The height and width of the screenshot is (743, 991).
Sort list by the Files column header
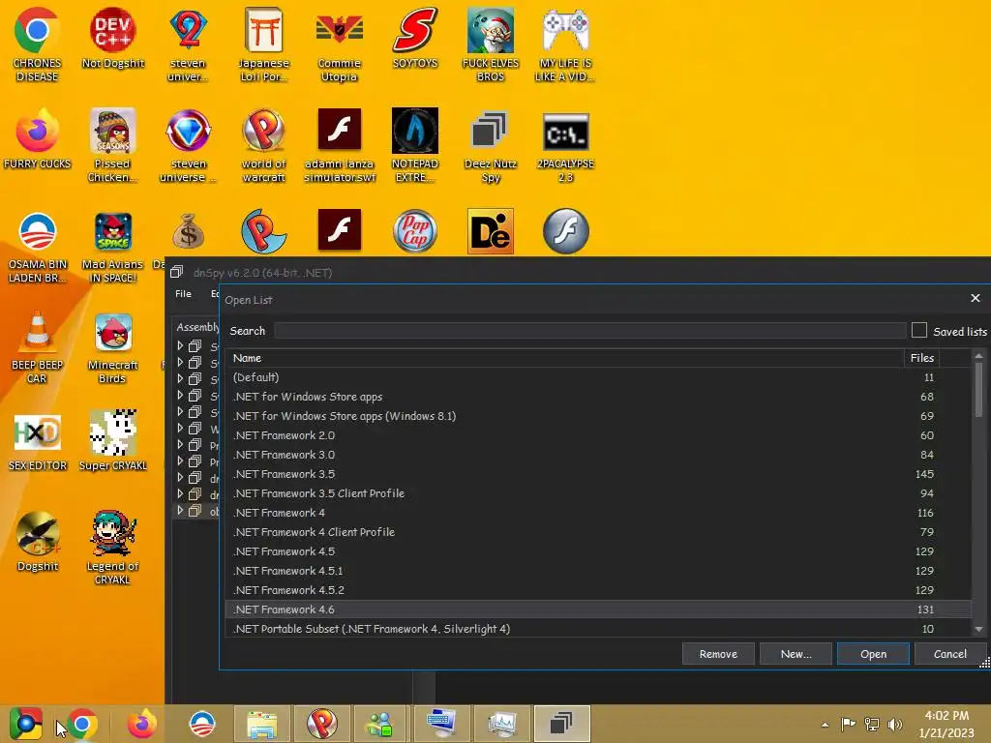[921, 358]
